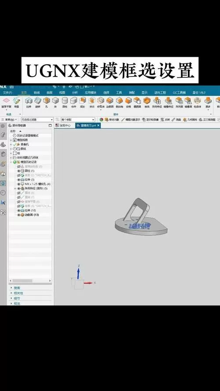Expand the 模型视图 tree node
Image resolution: width=220 pixels, height=391 pixels.
tap(11, 140)
